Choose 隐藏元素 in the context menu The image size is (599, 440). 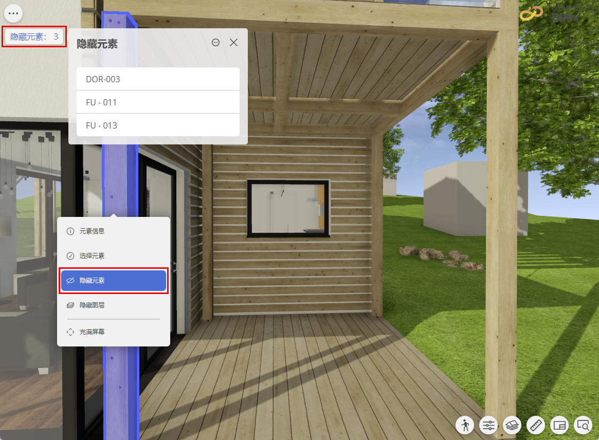tap(114, 281)
